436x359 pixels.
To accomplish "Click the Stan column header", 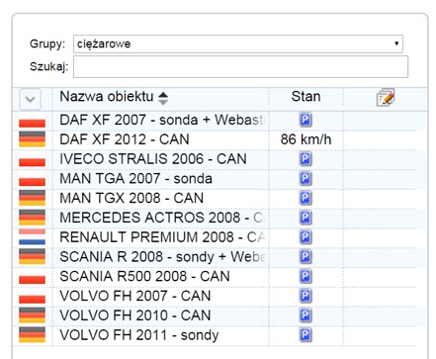I will click(x=305, y=97).
